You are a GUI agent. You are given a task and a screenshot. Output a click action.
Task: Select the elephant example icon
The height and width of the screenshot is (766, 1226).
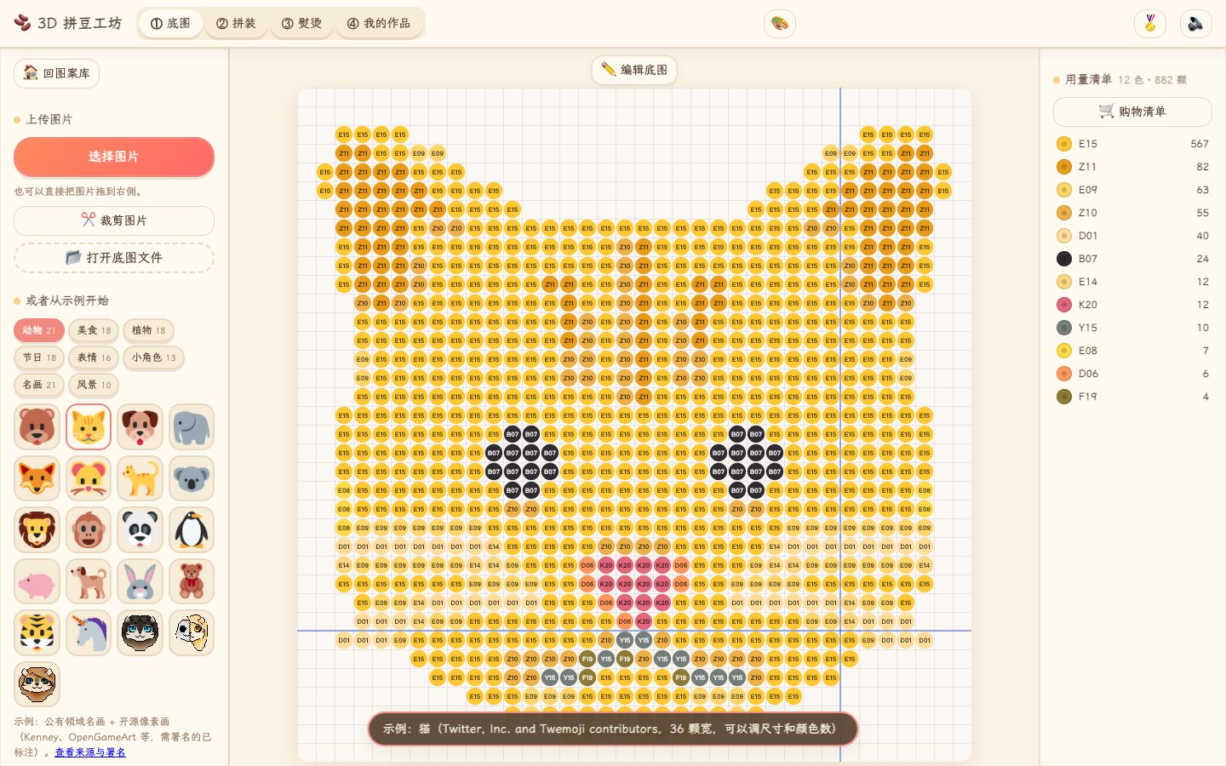(192, 426)
